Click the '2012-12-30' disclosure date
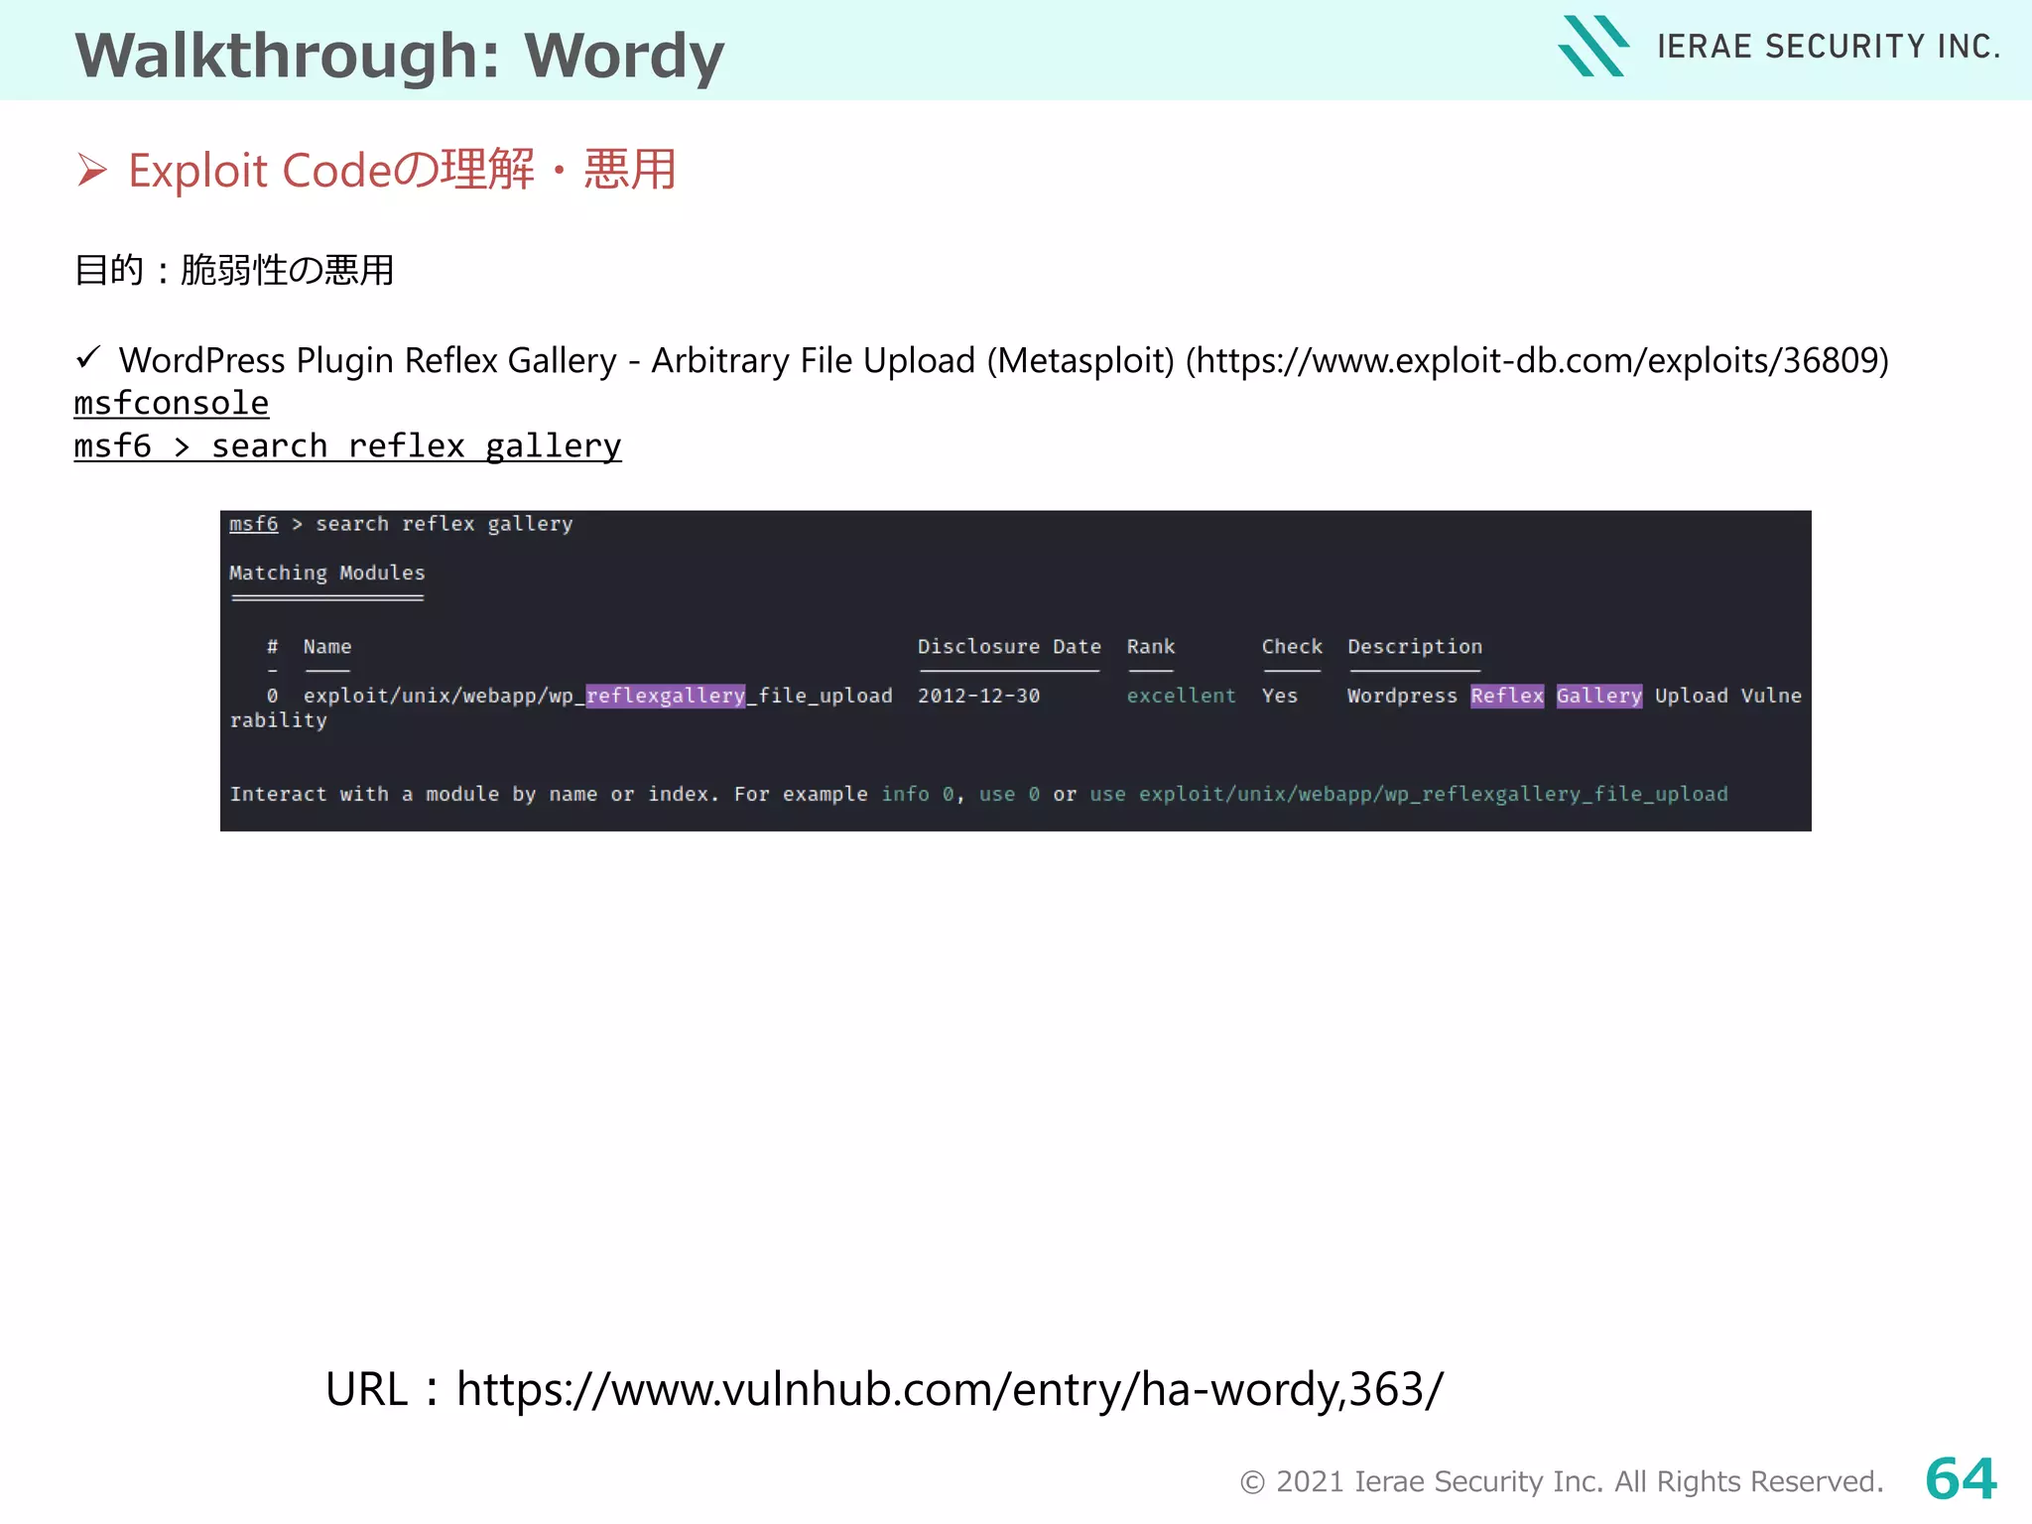The height and width of the screenshot is (1524, 2032). (x=978, y=697)
